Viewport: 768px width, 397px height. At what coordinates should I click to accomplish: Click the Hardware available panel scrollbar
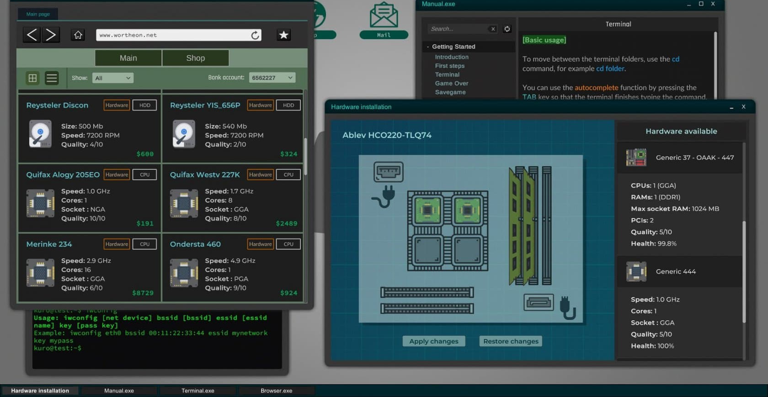pos(744,270)
